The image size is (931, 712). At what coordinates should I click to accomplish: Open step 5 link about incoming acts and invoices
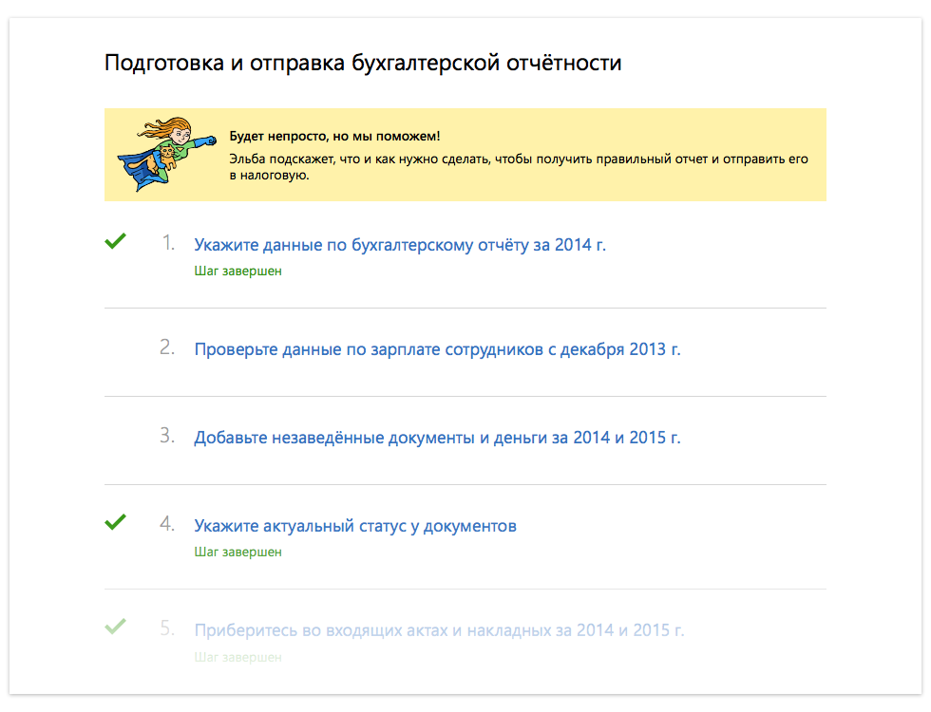coord(439,630)
